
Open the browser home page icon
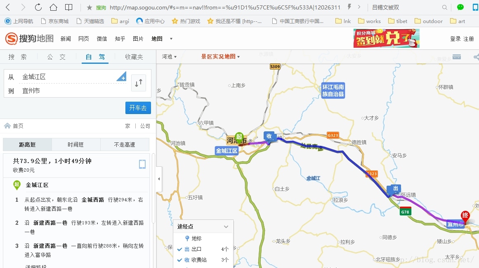pyautogui.click(x=54, y=7)
